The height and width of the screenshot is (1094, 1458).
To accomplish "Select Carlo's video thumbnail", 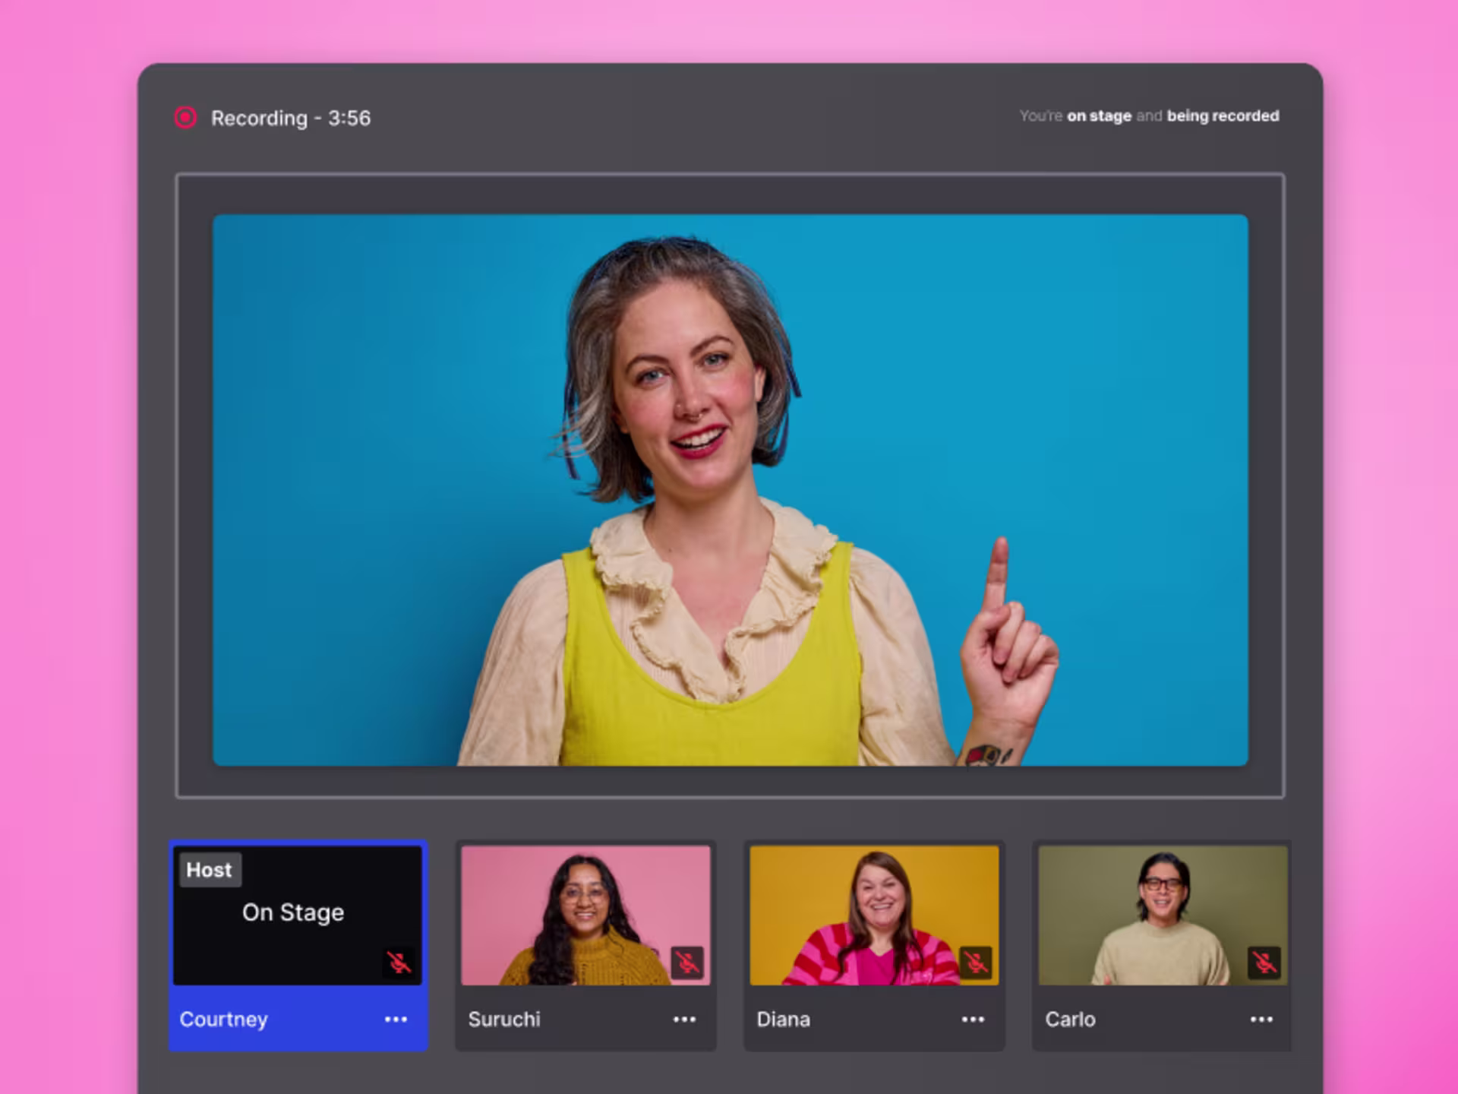I will coord(1163,915).
